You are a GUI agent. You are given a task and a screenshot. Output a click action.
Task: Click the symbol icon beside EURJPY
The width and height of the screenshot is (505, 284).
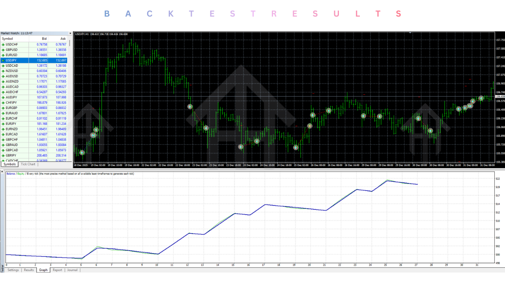[x=3, y=123]
